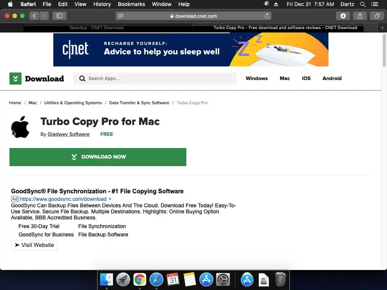Open Spotlight search in menu bar
This screenshot has height=290, width=387.
362,4
